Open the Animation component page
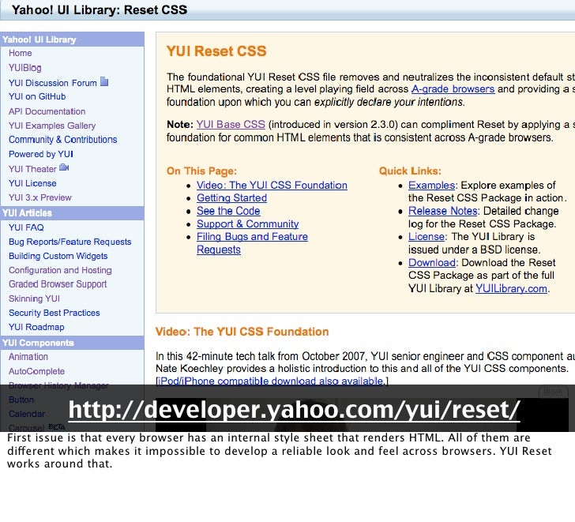This screenshot has height=522, width=575. [28, 357]
